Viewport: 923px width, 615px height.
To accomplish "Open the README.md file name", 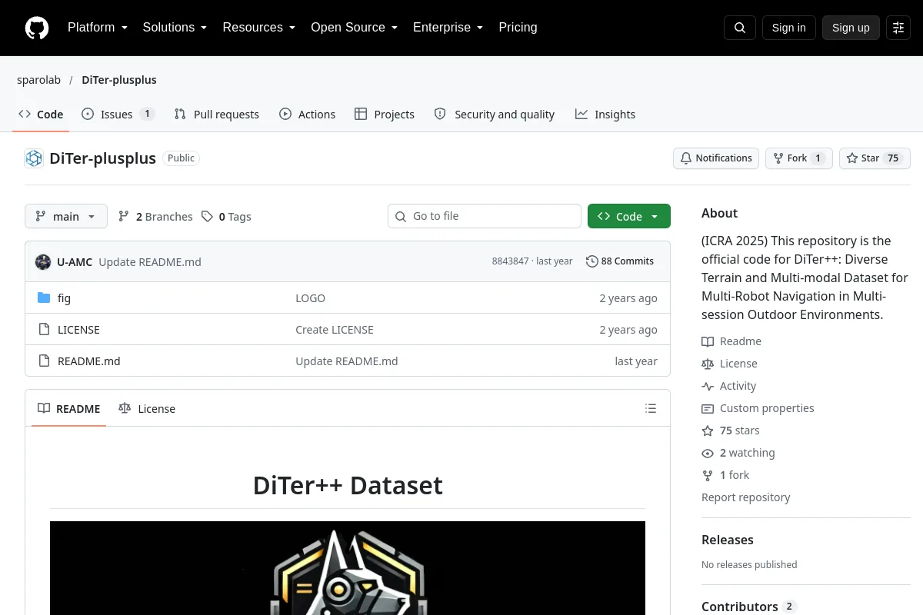I will (x=89, y=361).
